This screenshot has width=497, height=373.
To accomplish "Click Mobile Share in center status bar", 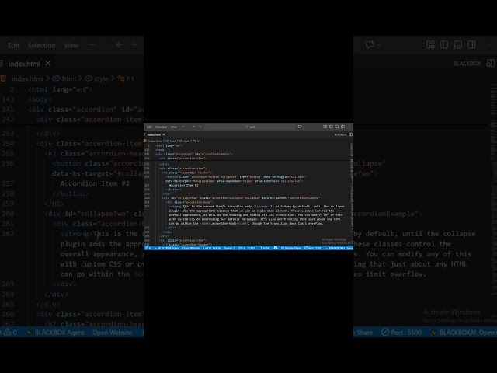I will coord(291,248).
